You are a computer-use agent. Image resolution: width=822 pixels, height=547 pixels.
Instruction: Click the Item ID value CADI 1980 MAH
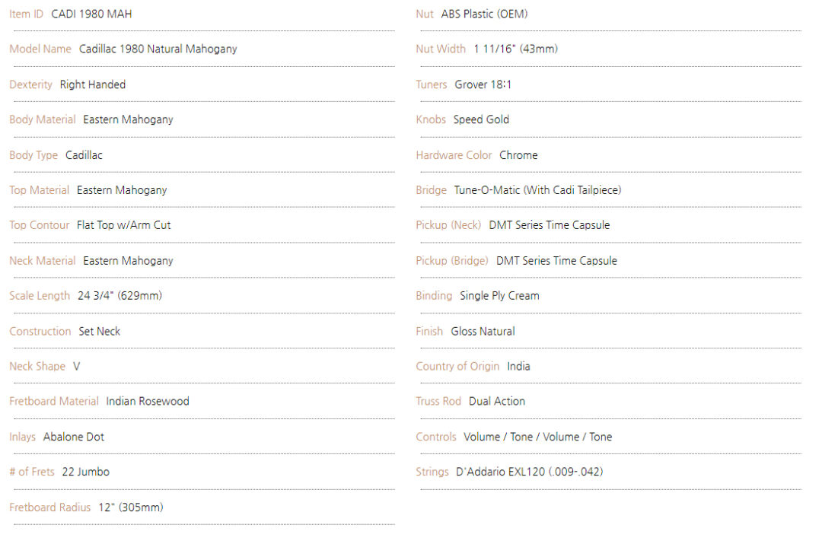[x=91, y=14]
